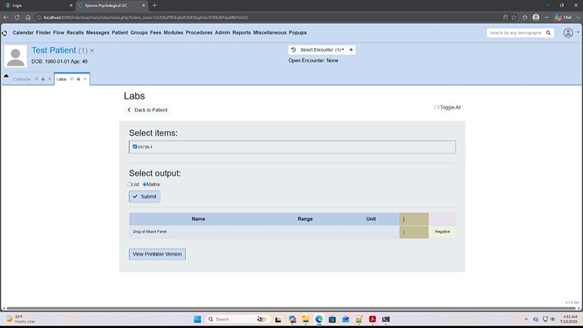Open the Patient menu
This screenshot has width=583, height=328.
pos(120,33)
